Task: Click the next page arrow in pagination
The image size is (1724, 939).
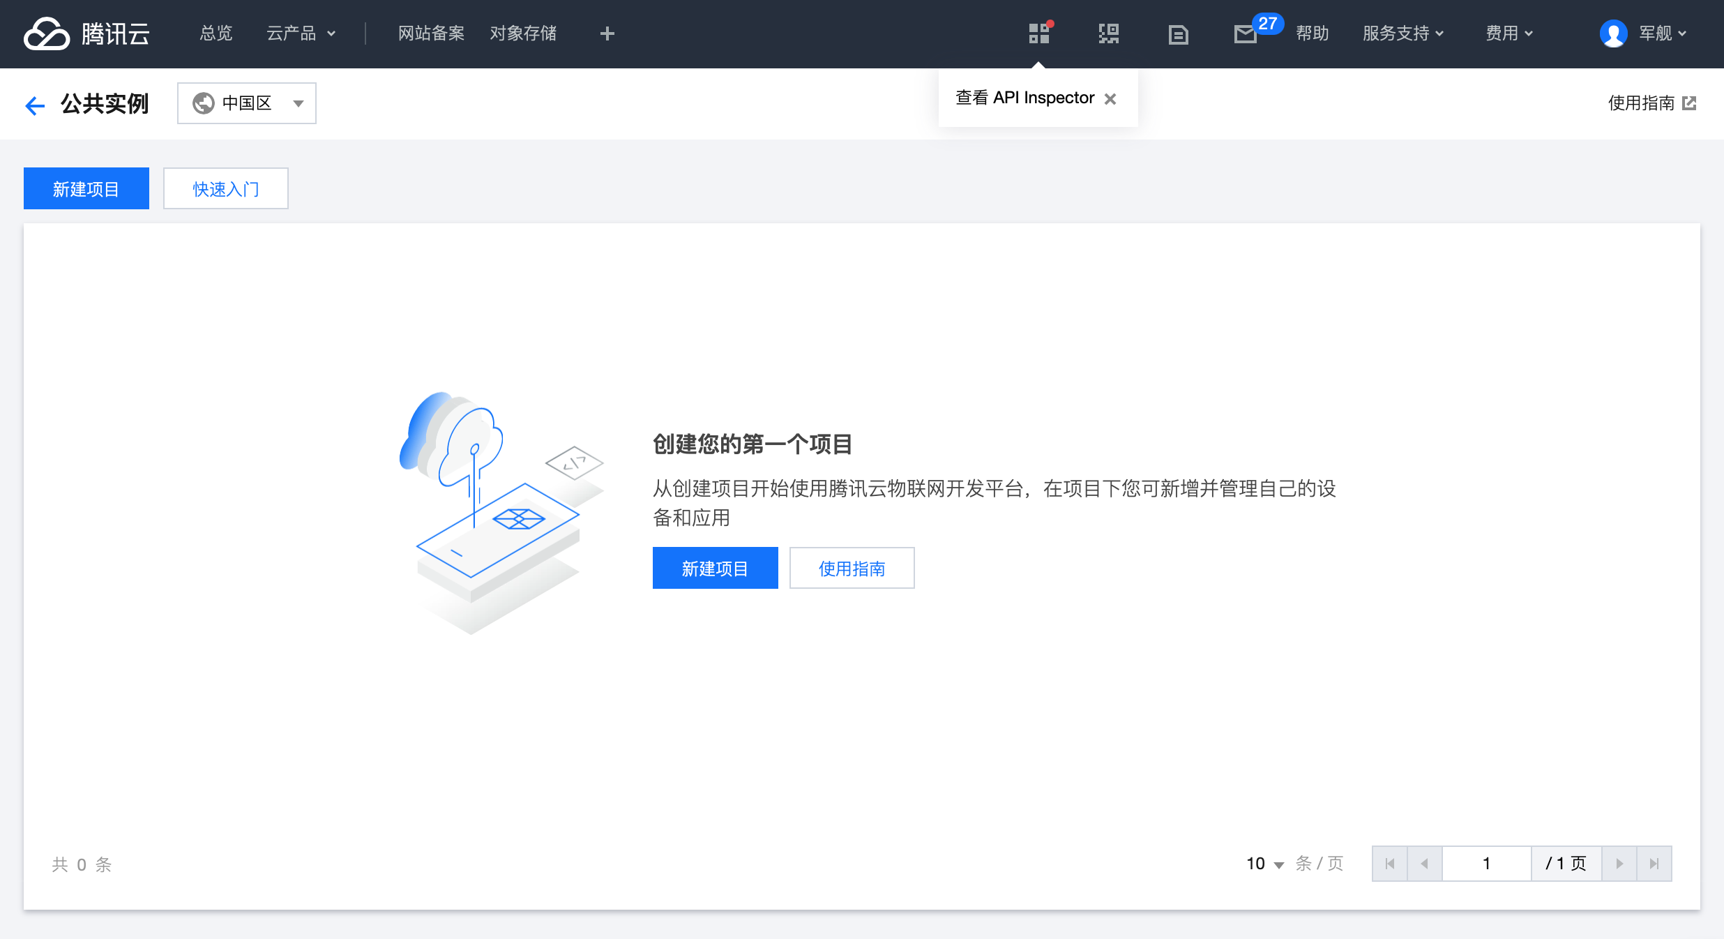Action: point(1619,864)
